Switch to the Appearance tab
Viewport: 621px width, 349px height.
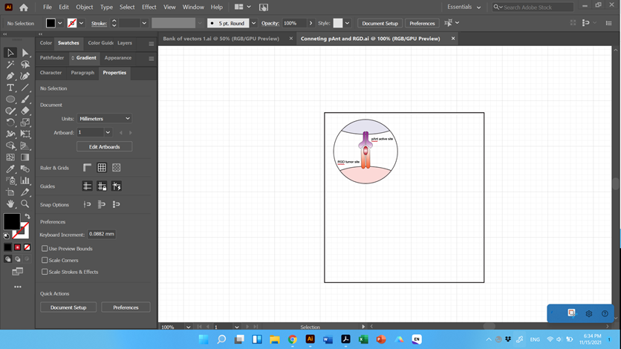(118, 58)
